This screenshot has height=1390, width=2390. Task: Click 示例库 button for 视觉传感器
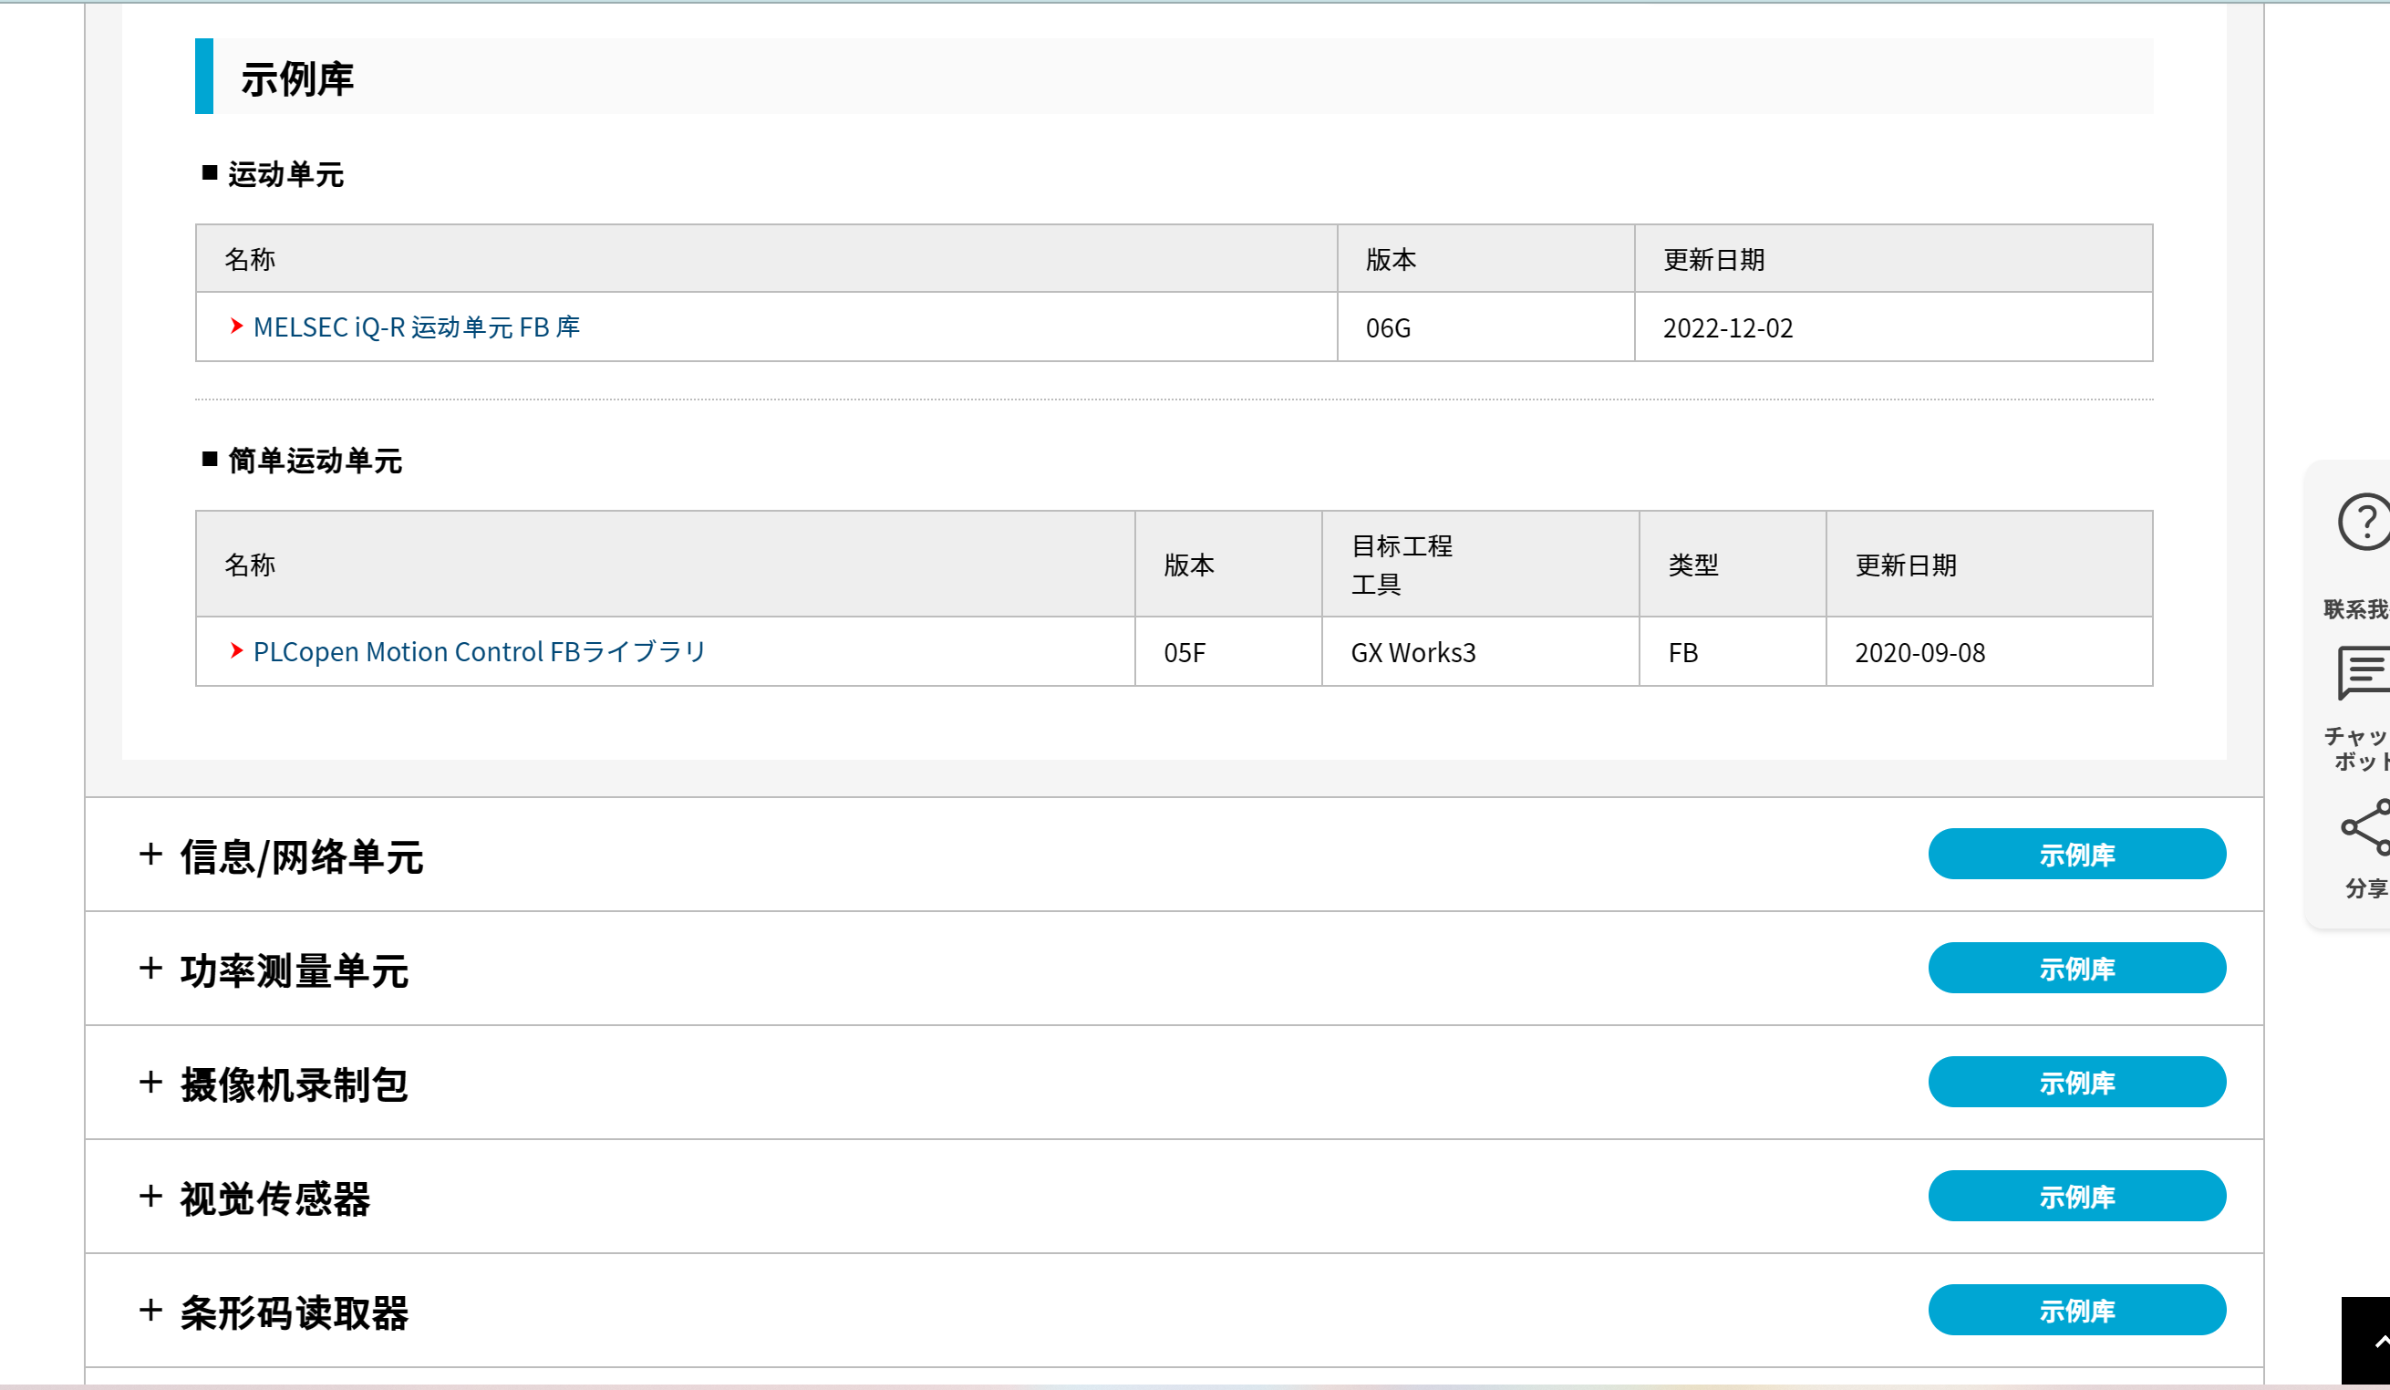click(x=2076, y=1196)
